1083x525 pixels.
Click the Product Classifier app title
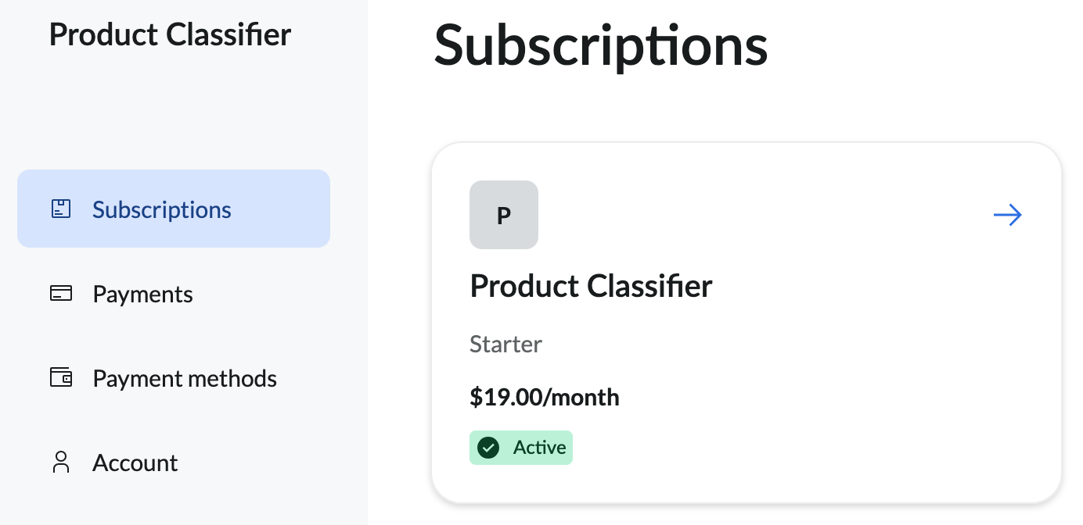coord(170,34)
